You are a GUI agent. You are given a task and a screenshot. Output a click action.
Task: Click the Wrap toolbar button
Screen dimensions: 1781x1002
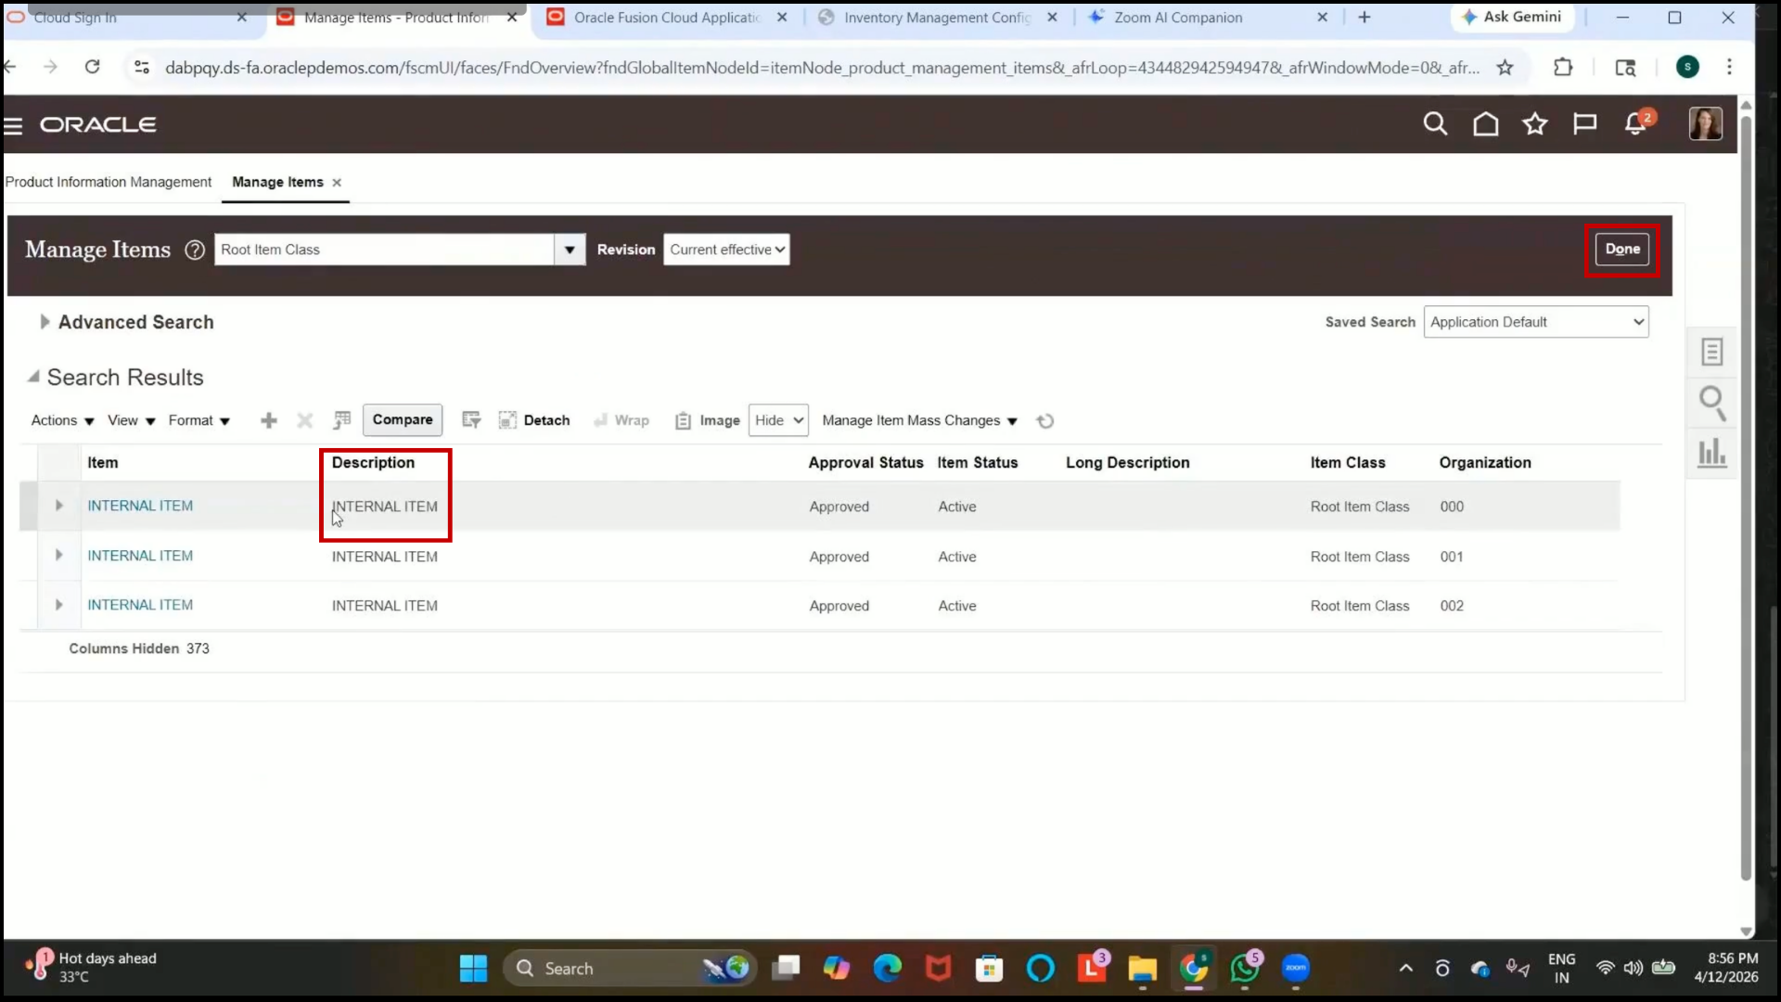point(621,420)
